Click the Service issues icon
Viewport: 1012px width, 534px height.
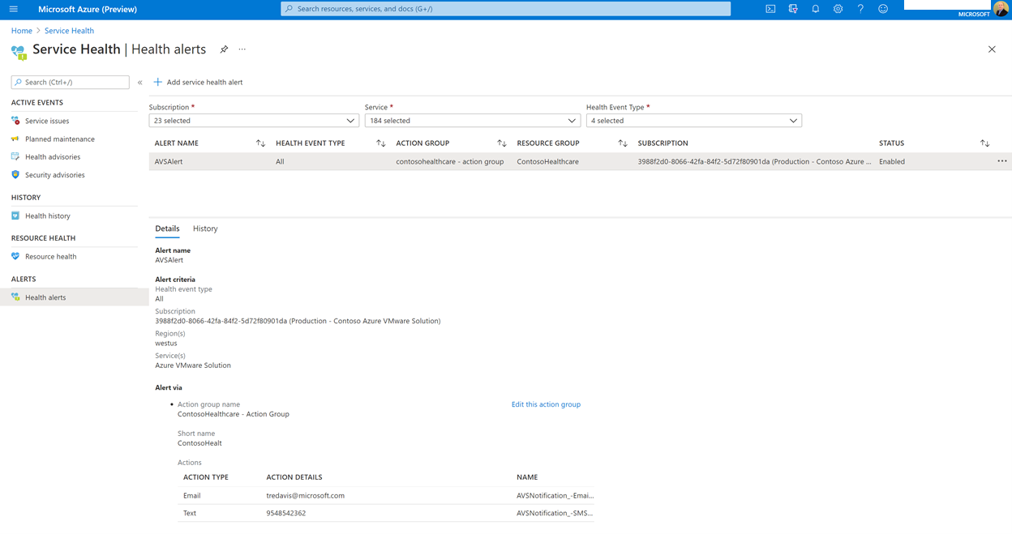pos(15,121)
